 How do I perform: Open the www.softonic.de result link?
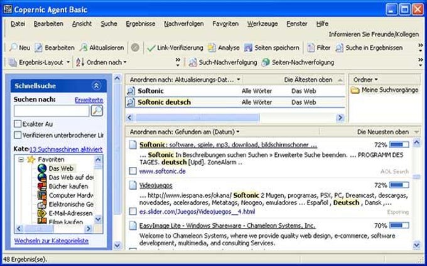(163, 171)
